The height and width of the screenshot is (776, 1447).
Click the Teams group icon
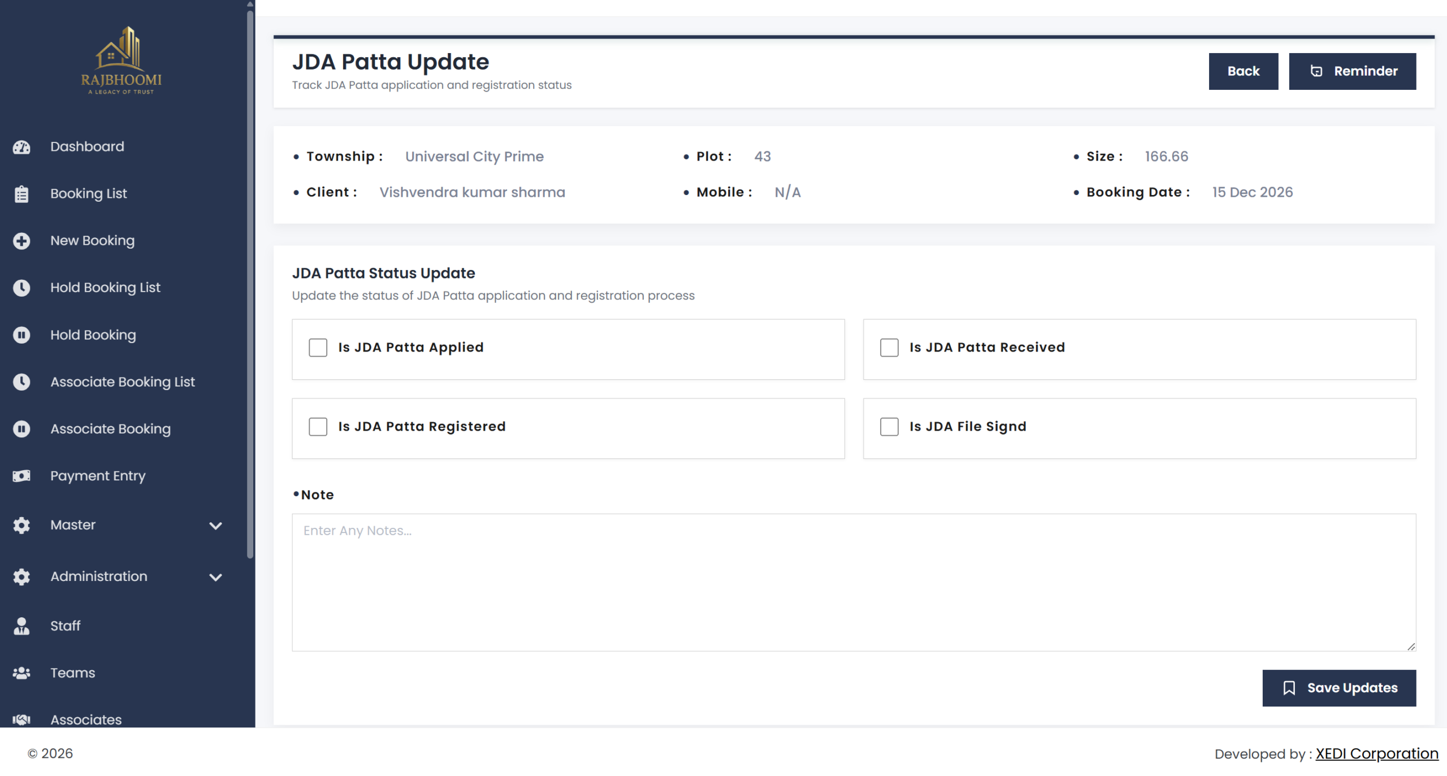point(21,673)
